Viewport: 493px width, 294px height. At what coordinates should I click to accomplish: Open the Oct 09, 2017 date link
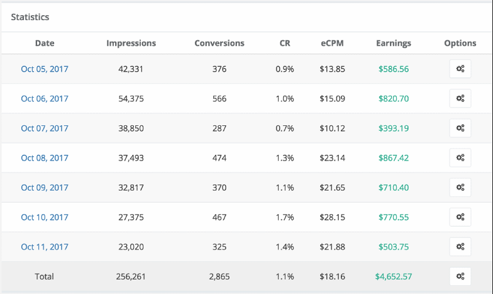pyautogui.click(x=45, y=188)
